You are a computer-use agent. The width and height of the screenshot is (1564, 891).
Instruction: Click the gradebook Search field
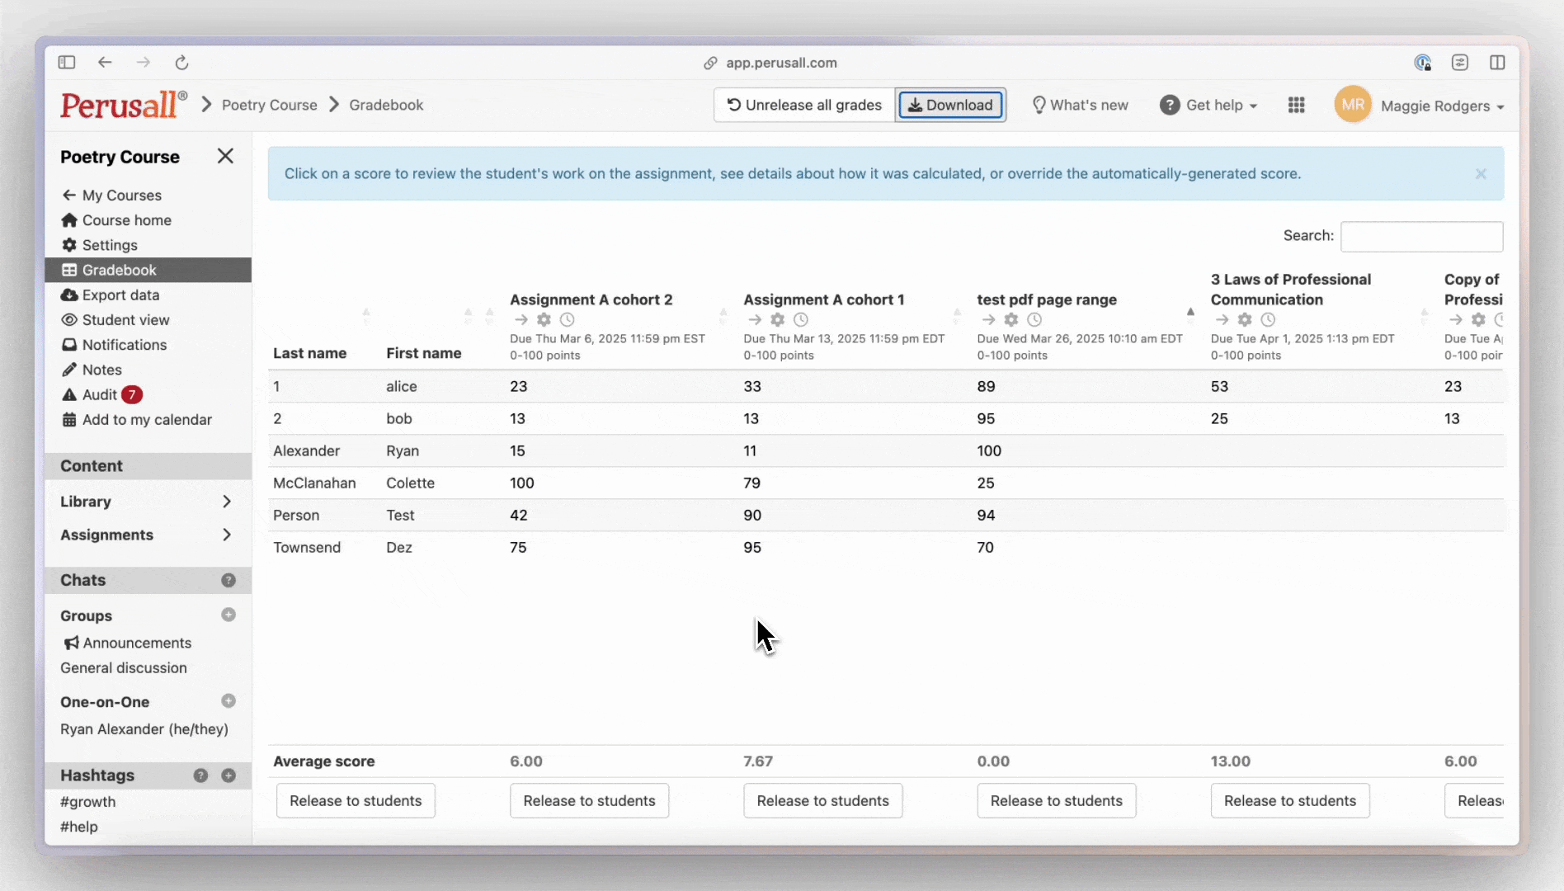[x=1421, y=236]
